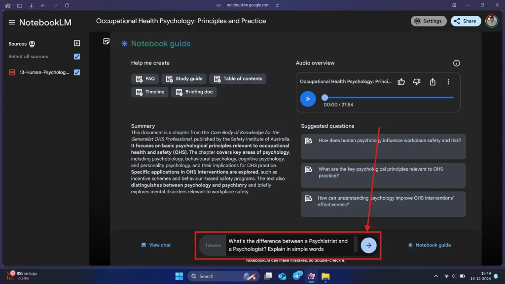The width and height of the screenshot is (505, 284).
Task: Open Settings
Action: [429, 21]
